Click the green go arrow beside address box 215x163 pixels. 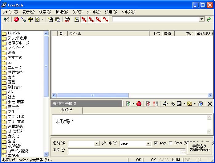(209, 19)
